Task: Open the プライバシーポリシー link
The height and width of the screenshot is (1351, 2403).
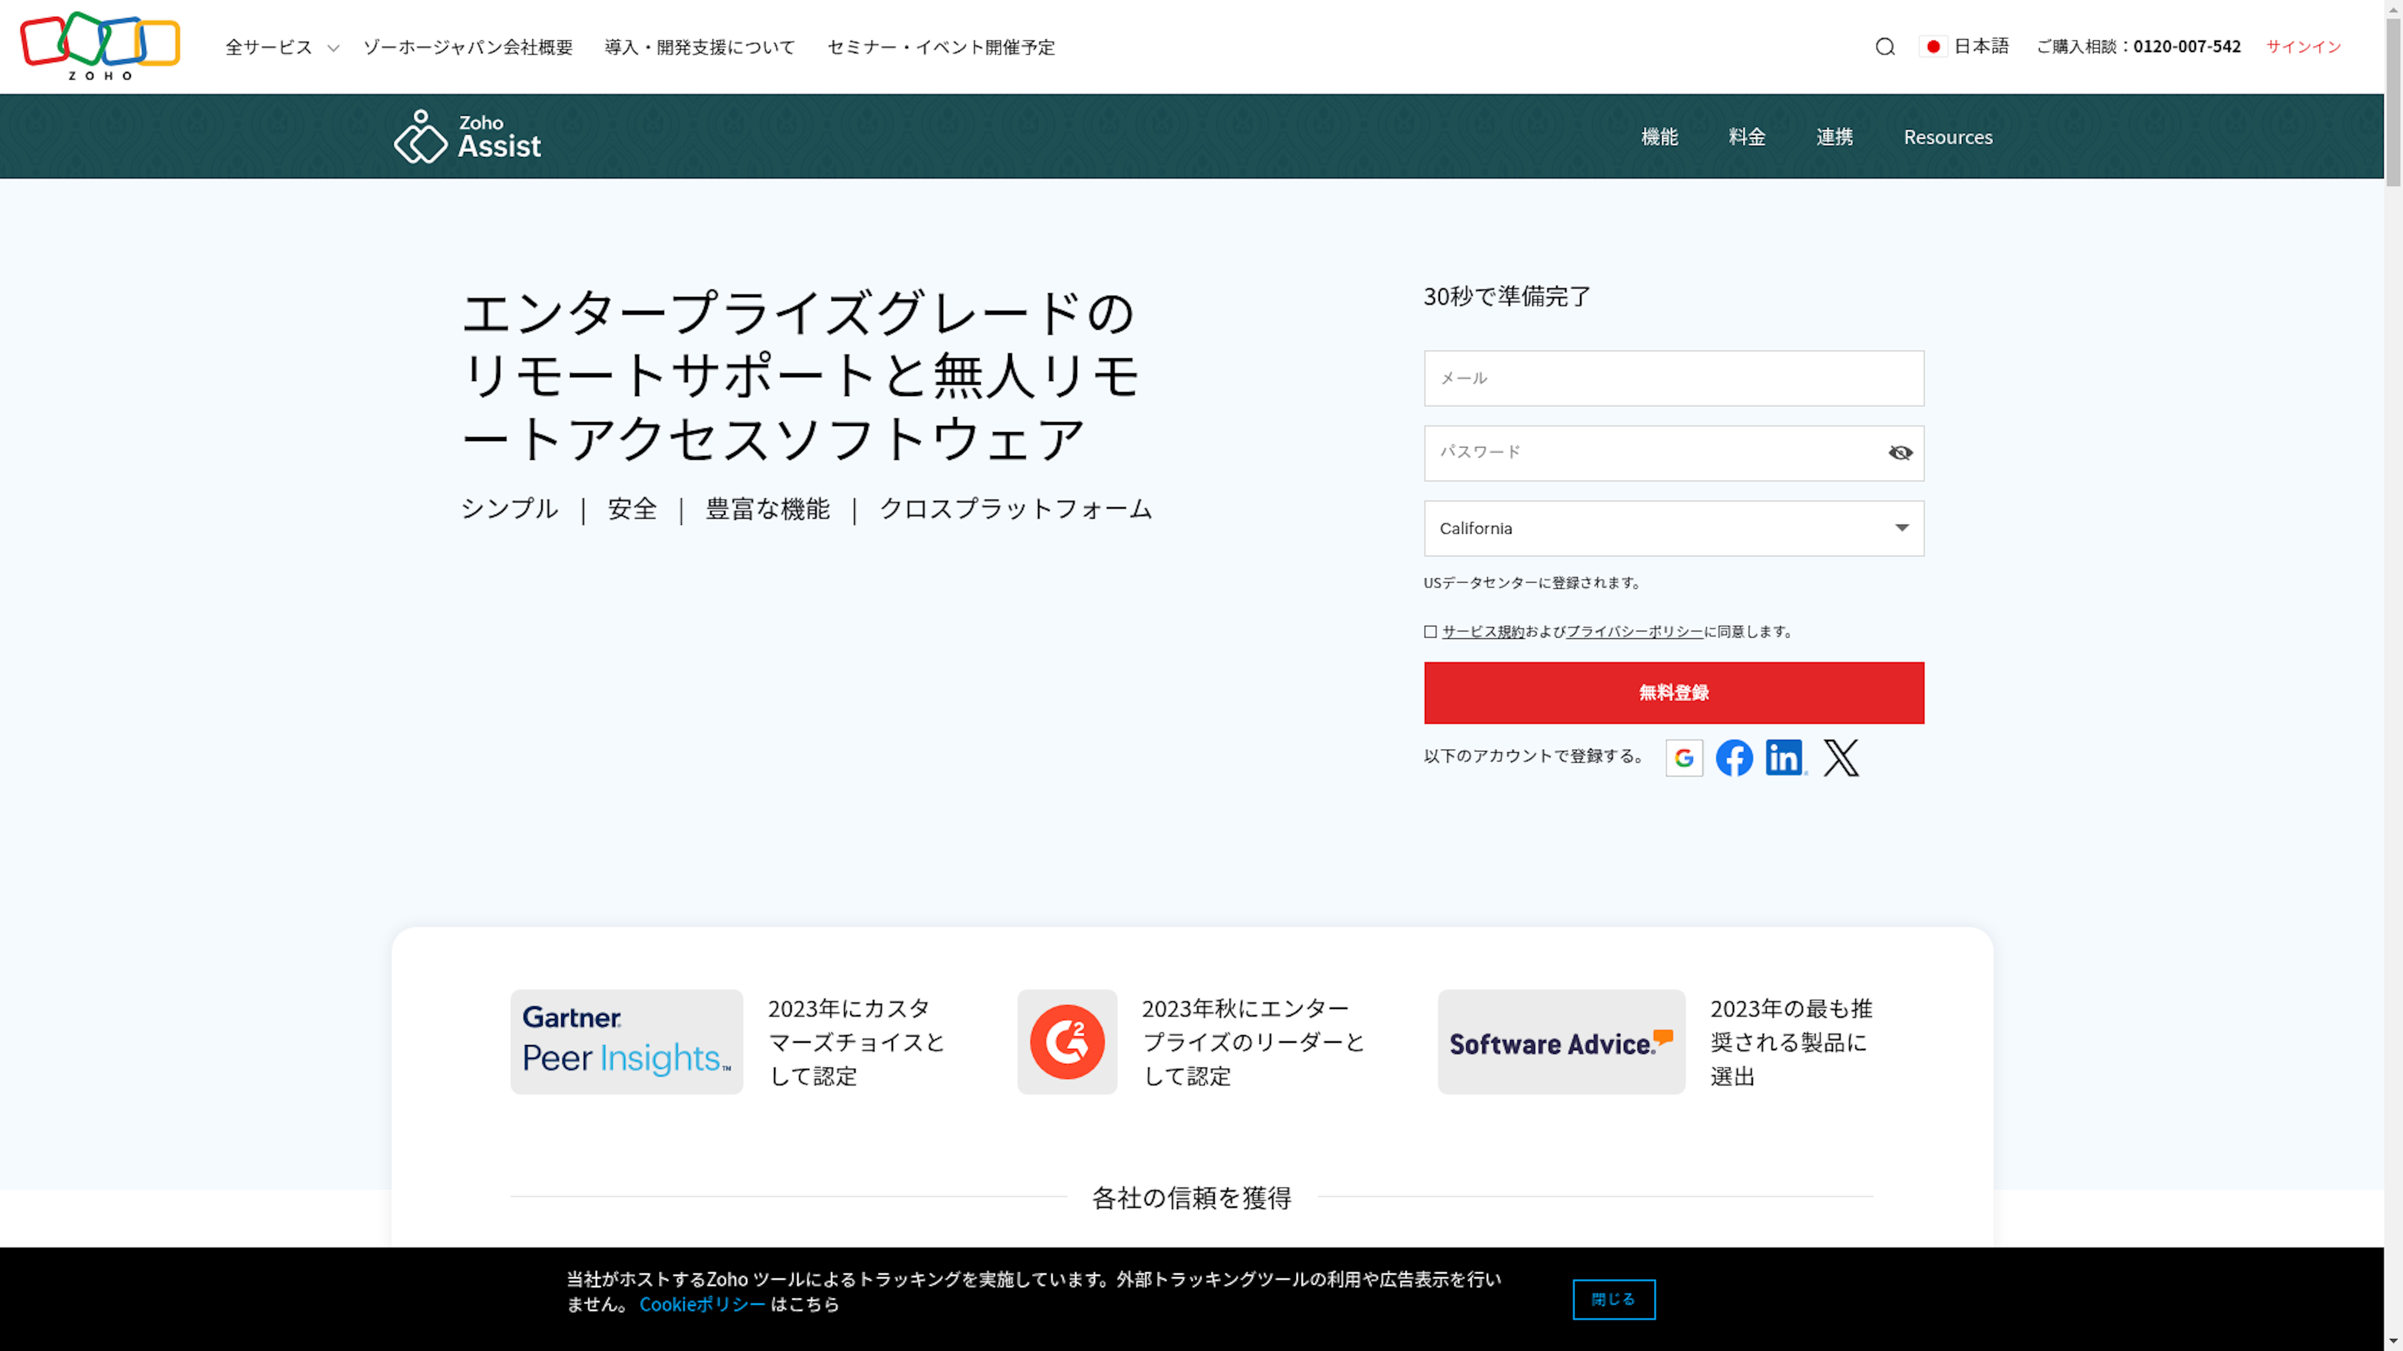Action: coord(1635,632)
